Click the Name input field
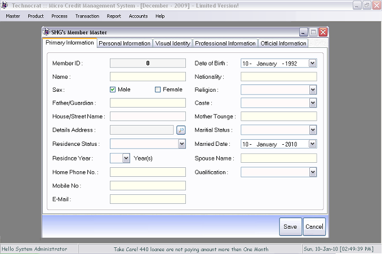Image resolution: width=382 pixels, height=254 pixels. pyautogui.click(x=148, y=77)
